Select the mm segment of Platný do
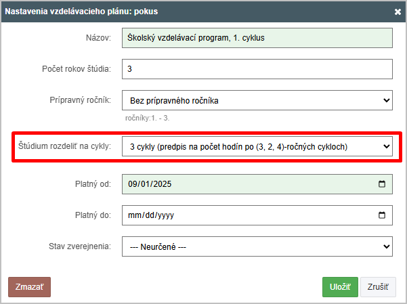This screenshot has width=407, height=304. click(x=134, y=215)
